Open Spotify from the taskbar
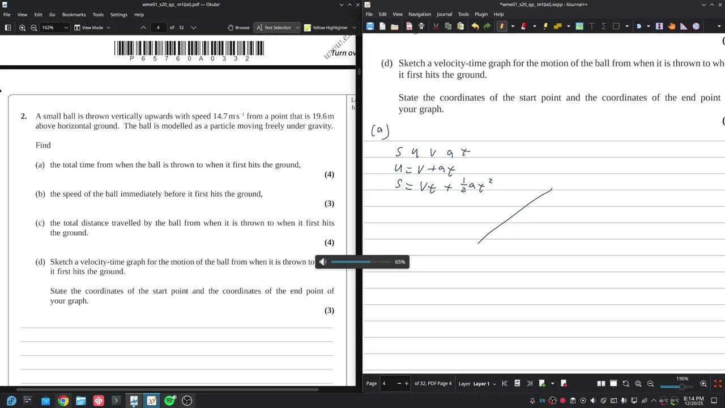The height and width of the screenshot is (408, 725). (169, 401)
